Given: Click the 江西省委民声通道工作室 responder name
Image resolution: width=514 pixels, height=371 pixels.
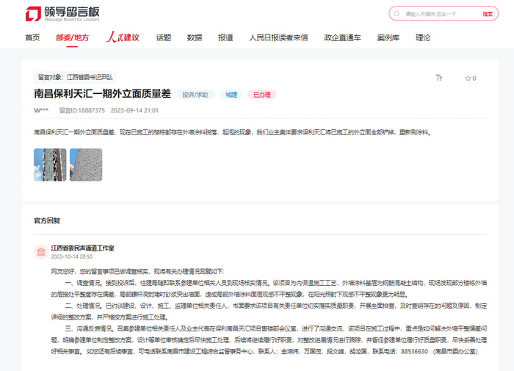Looking at the screenshot, I should [x=82, y=248].
